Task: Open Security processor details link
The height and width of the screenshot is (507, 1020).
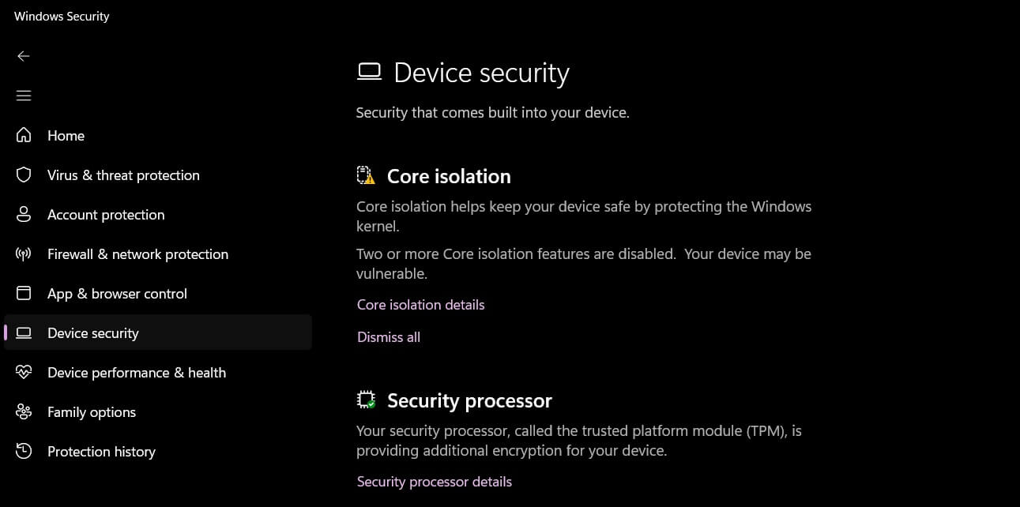Action: (434, 482)
